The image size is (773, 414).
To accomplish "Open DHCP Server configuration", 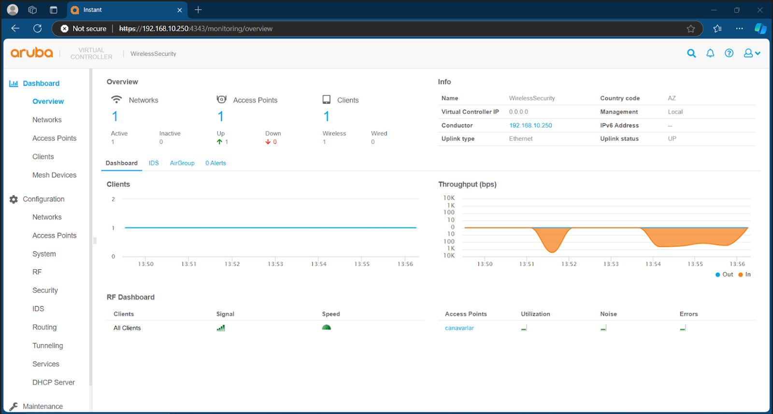I will [54, 382].
